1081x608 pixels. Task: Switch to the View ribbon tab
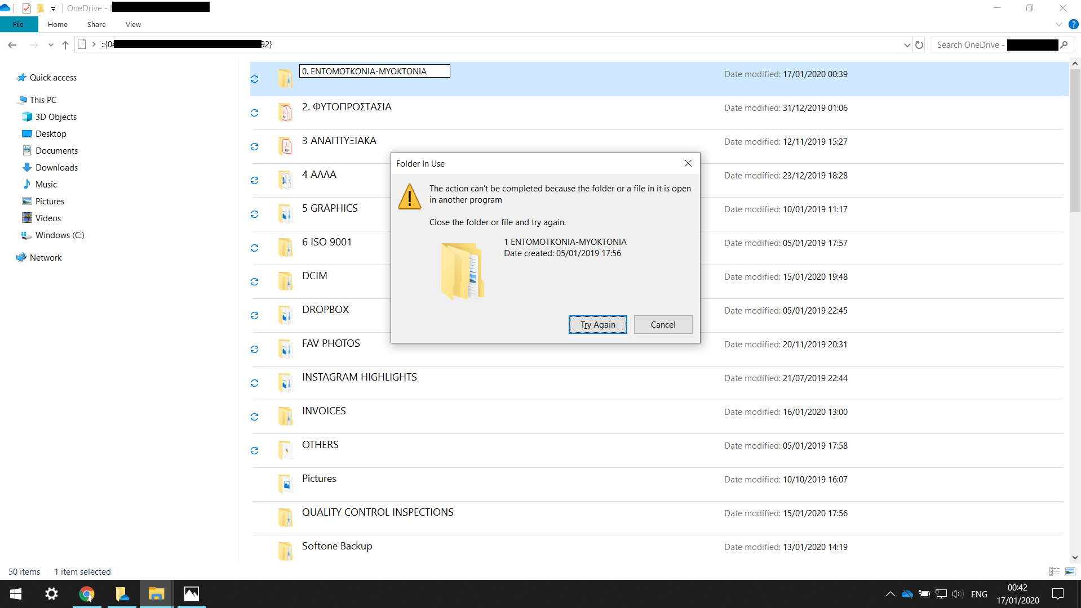click(133, 24)
